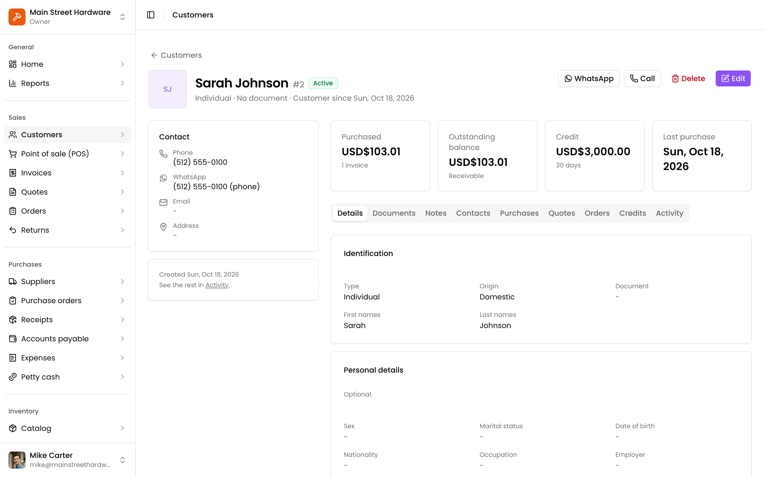Click the Petty cash coins icon
The width and height of the screenshot is (764, 477).
(x=13, y=377)
